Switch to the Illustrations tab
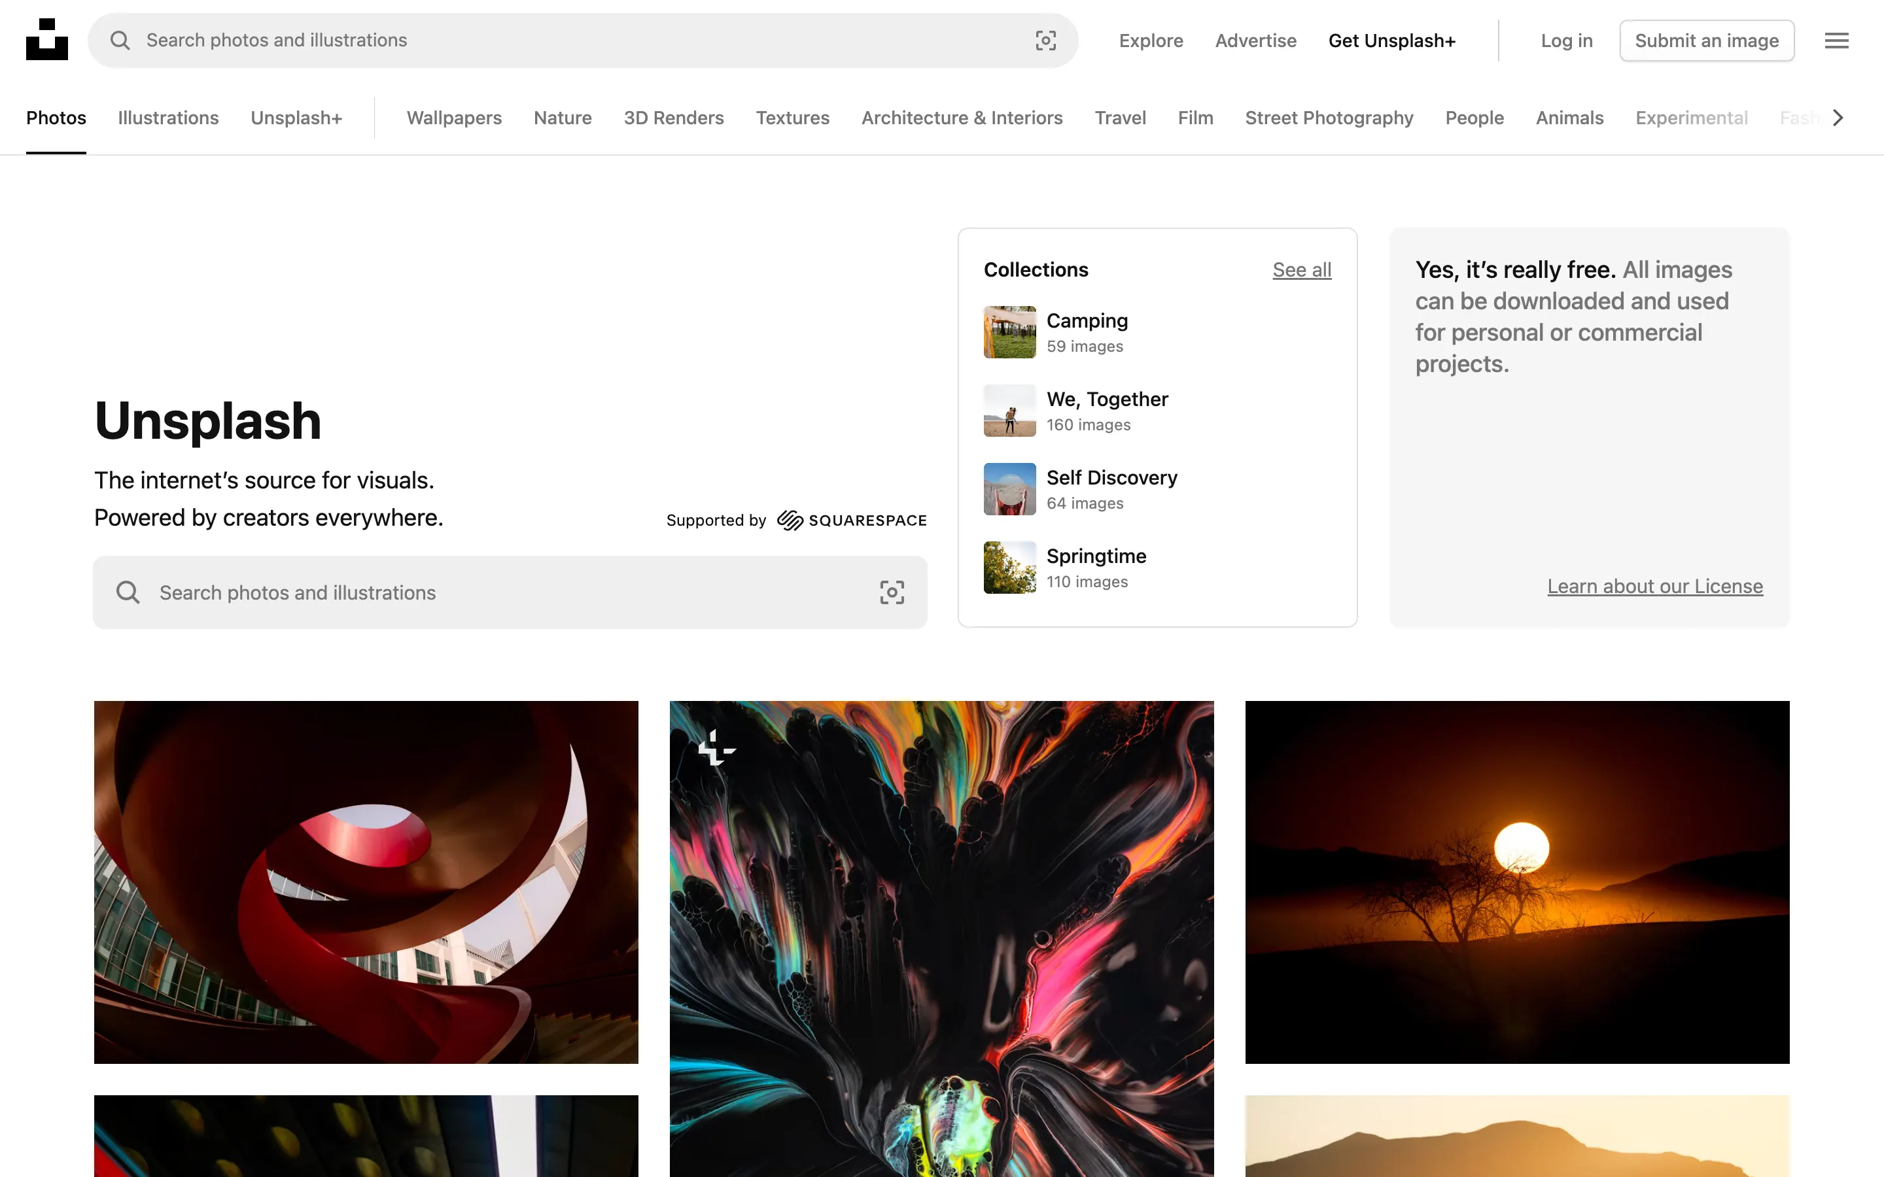1884x1177 pixels. pyautogui.click(x=168, y=118)
